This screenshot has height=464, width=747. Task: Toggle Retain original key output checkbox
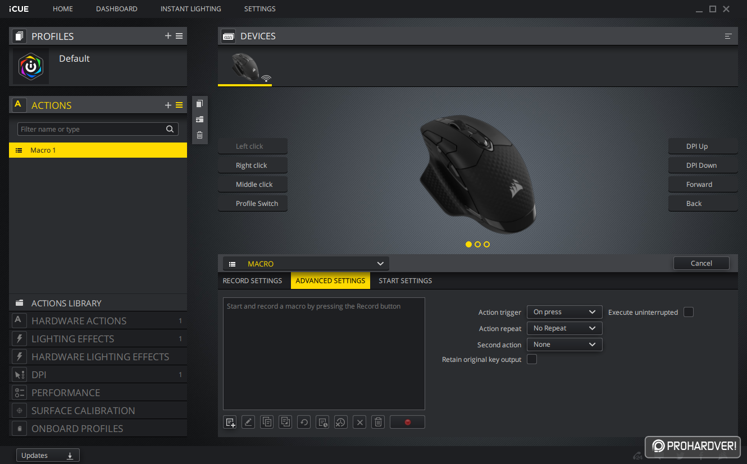click(x=532, y=359)
